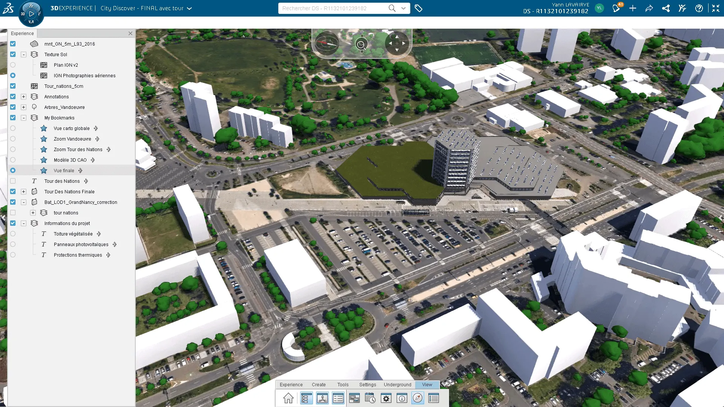Open the Tools tab

tap(343, 385)
